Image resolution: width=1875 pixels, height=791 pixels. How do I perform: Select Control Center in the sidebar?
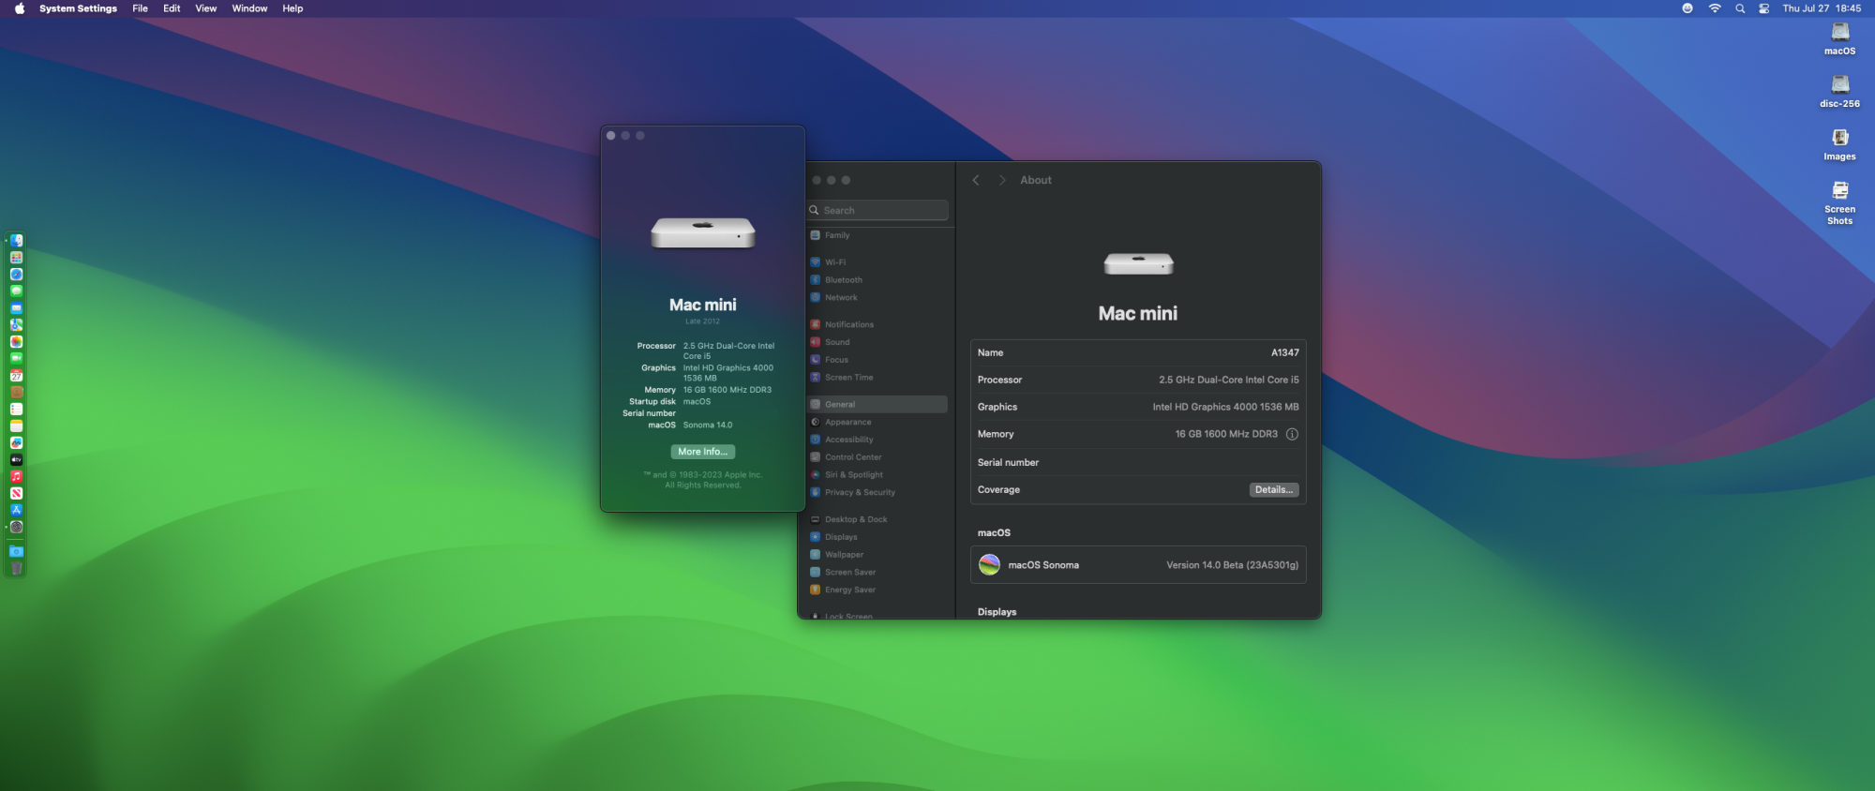coord(878,457)
